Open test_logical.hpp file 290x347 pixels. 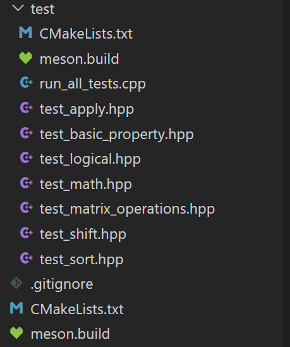pyautogui.click(x=90, y=159)
